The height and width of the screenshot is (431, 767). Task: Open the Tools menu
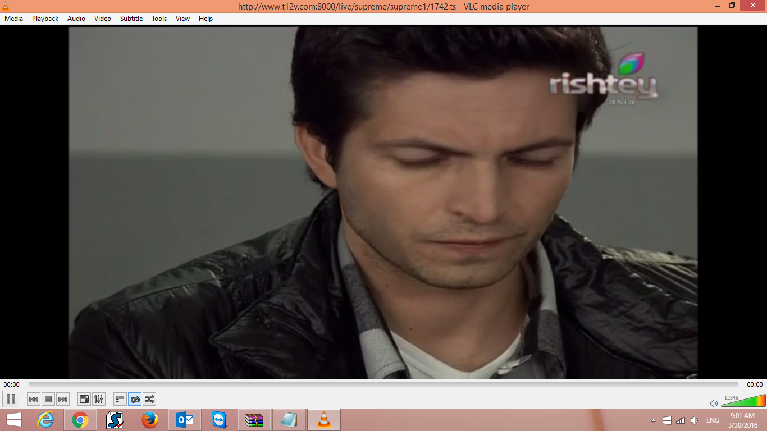click(x=158, y=18)
